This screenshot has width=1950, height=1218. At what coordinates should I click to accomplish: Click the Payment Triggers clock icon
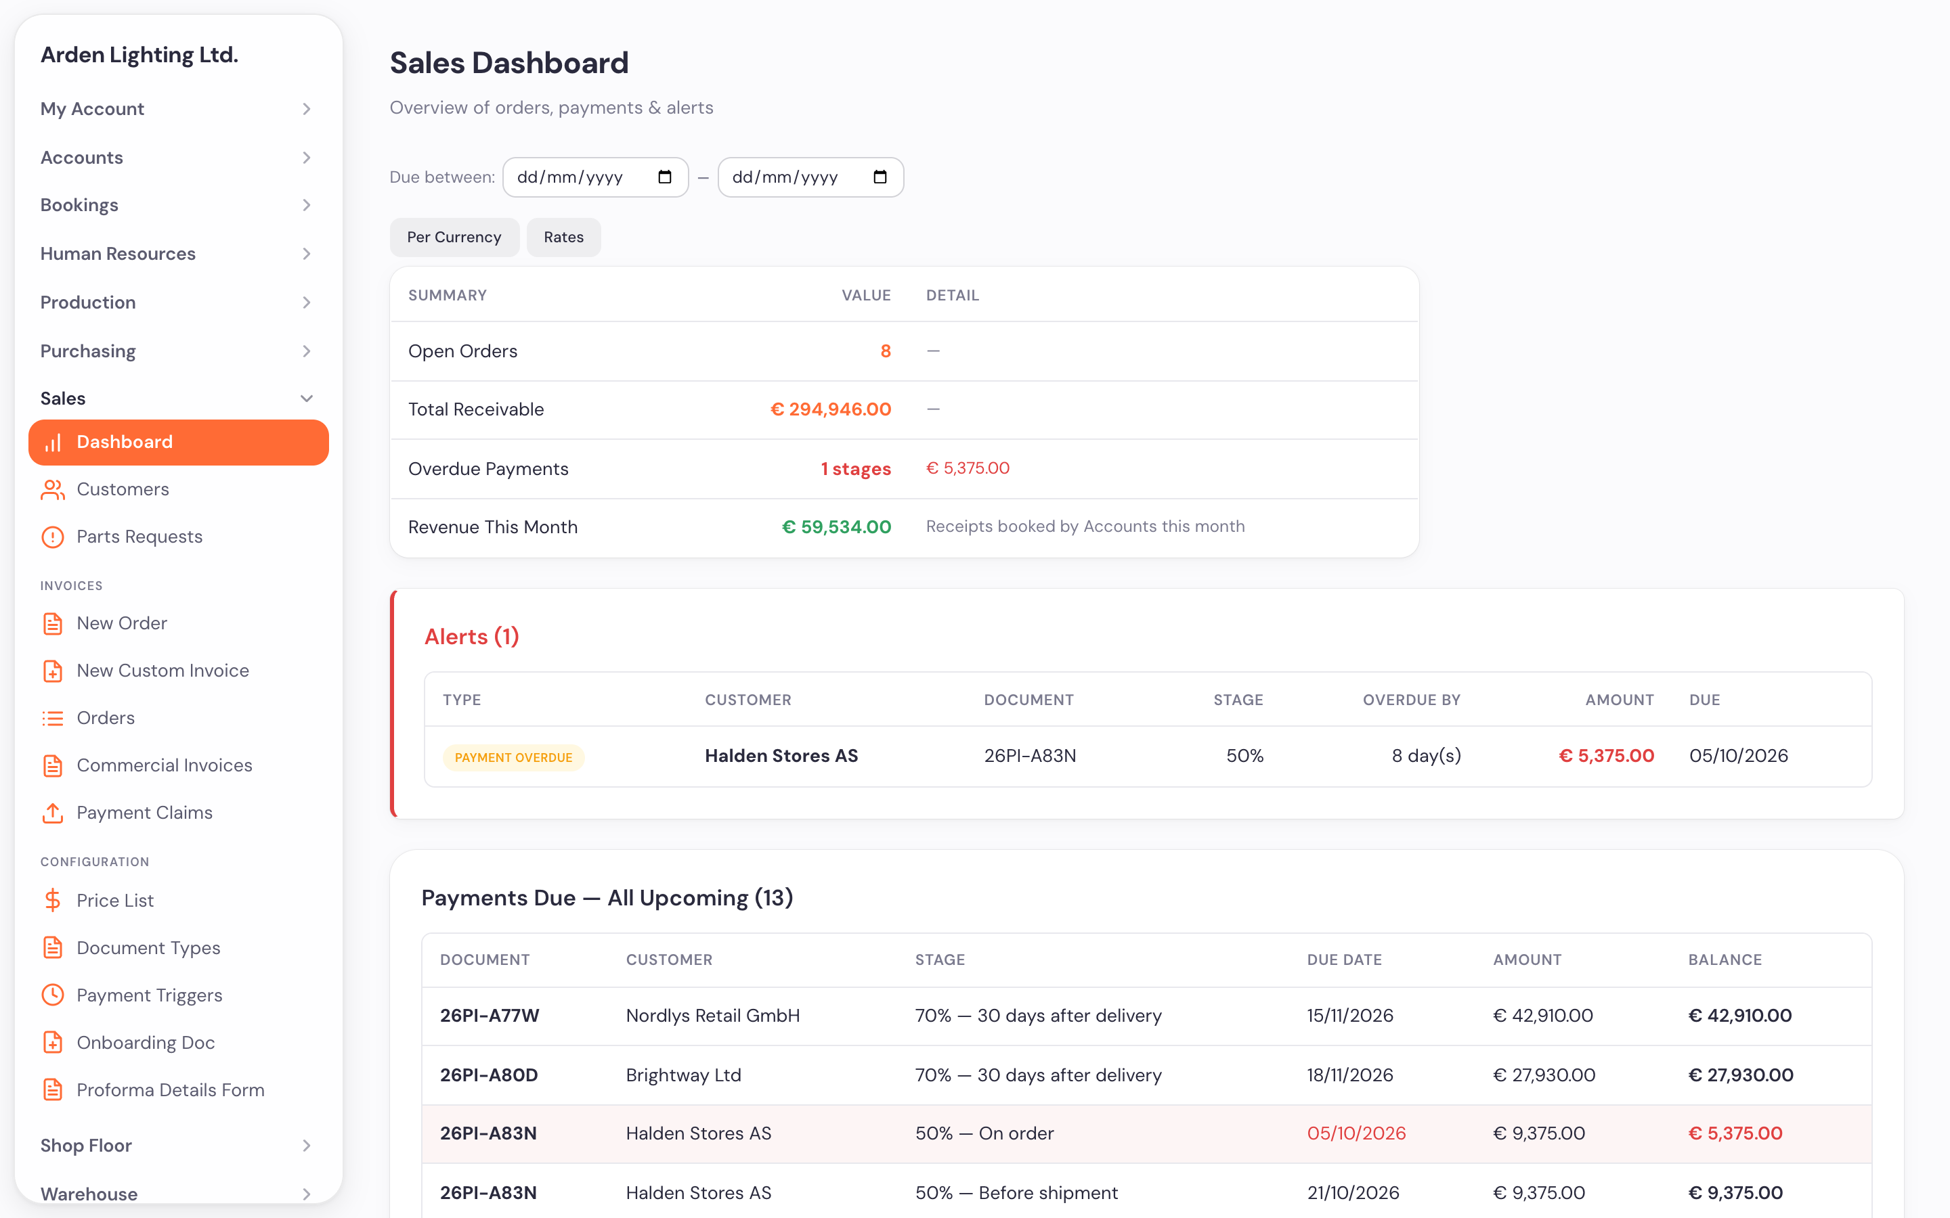coord(53,995)
